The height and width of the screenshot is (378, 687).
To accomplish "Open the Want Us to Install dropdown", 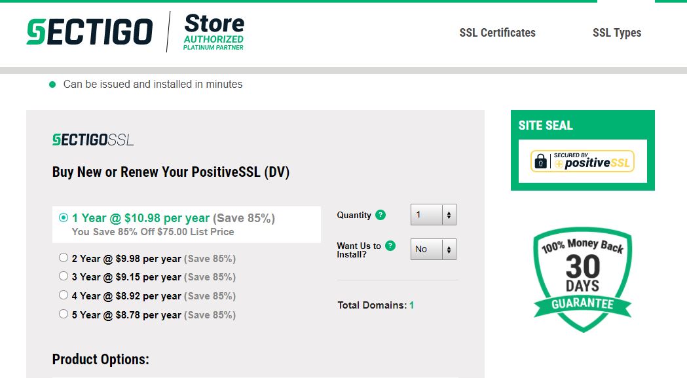I will pos(434,249).
